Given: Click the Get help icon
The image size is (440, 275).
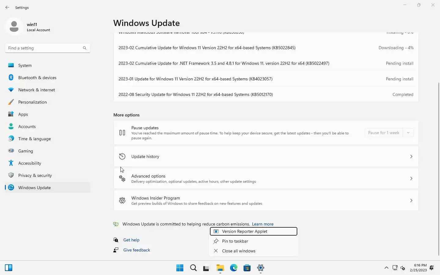Looking at the screenshot, I should 116,240.
